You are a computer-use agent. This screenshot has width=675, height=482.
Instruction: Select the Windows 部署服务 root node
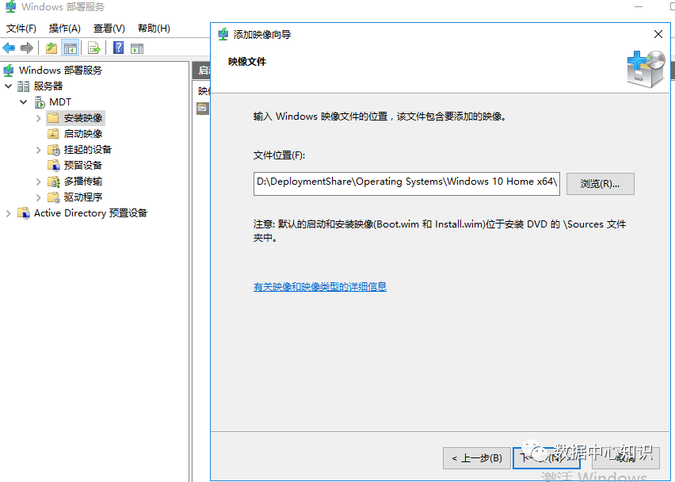[60, 71]
